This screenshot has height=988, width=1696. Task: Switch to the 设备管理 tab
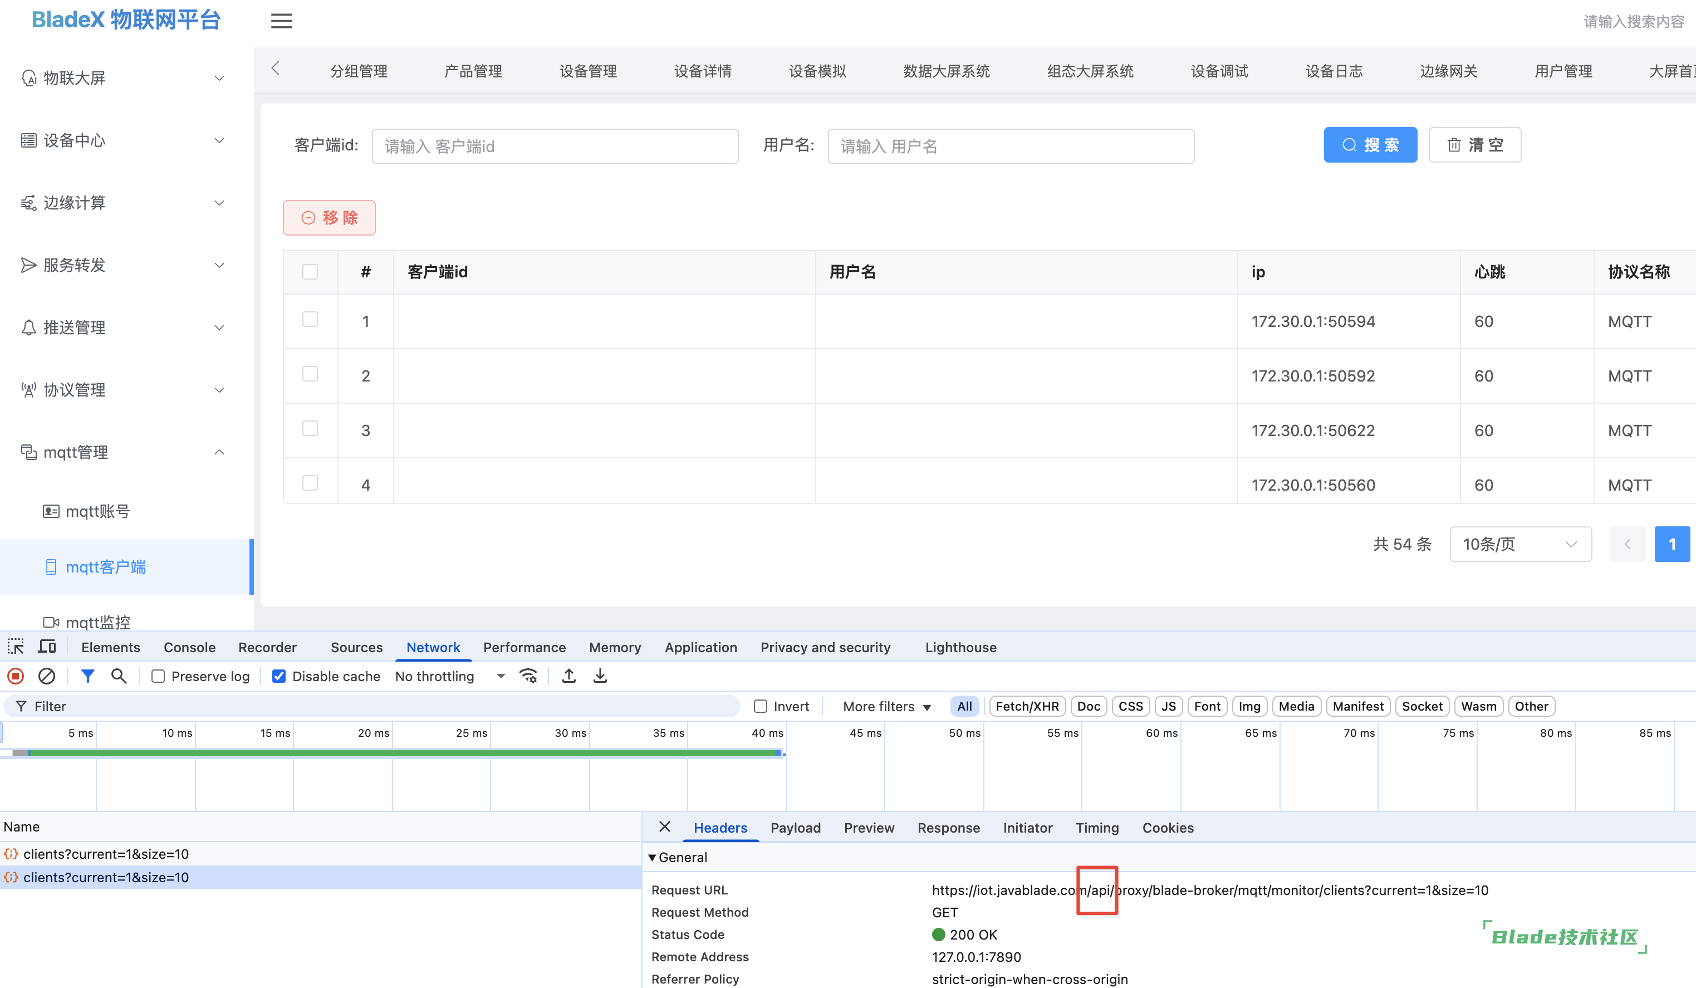click(588, 71)
